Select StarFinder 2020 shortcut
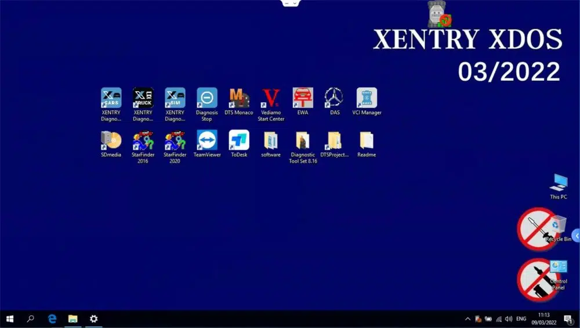Screen dimensions: 580x328 click(175, 147)
